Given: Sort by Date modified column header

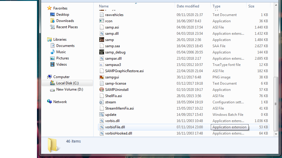Looking at the screenshot, I should (188, 6).
